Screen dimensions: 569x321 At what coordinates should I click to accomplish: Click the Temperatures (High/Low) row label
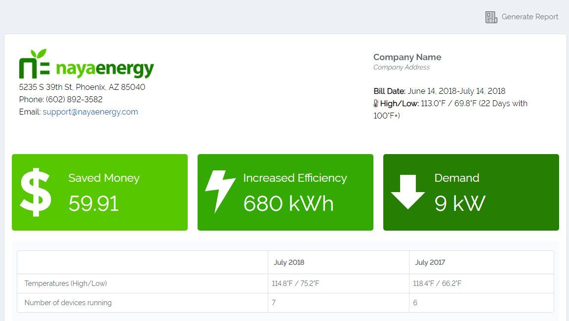pyautogui.click(x=66, y=283)
